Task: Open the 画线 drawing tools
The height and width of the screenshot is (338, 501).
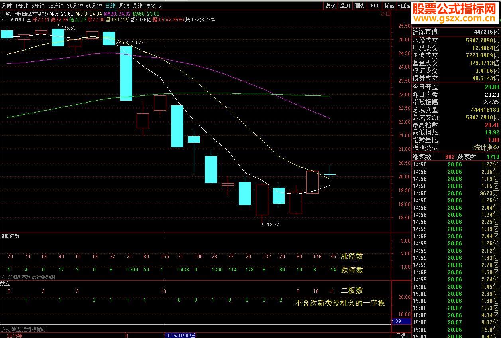Action: [360, 6]
